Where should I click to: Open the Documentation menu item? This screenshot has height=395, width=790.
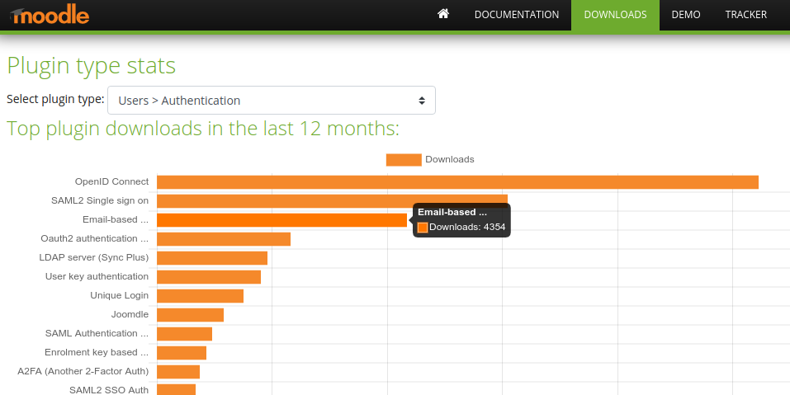[x=517, y=15]
